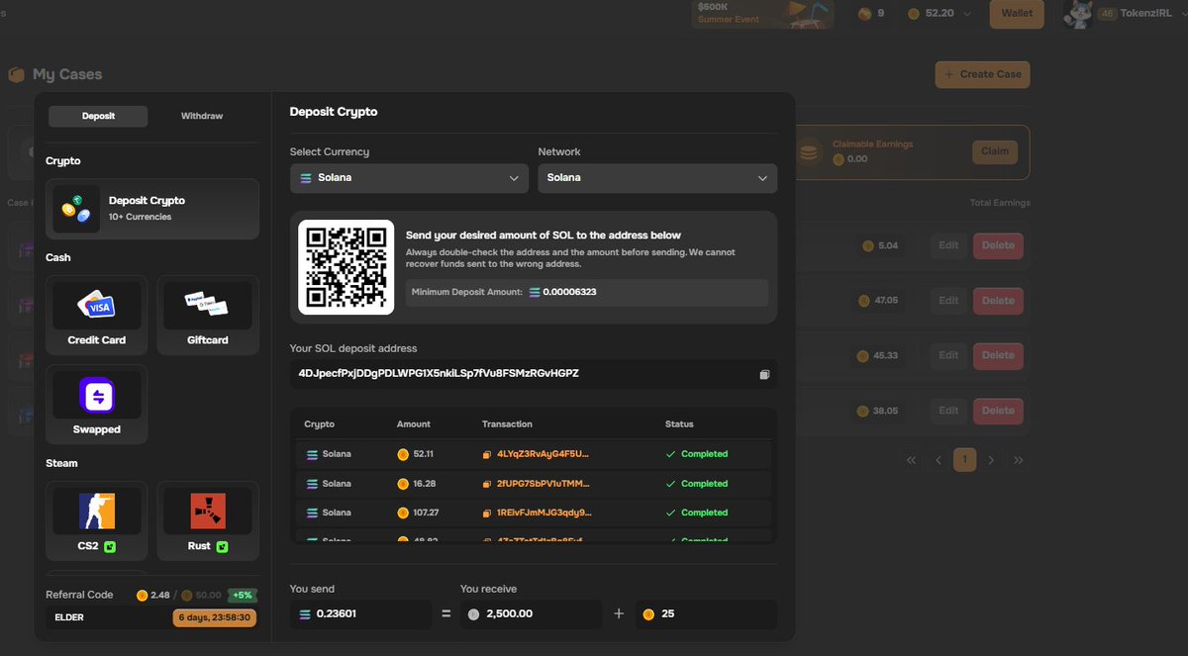Click the Create Case button
Image resolution: width=1188 pixels, height=656 pixels.
982,74
